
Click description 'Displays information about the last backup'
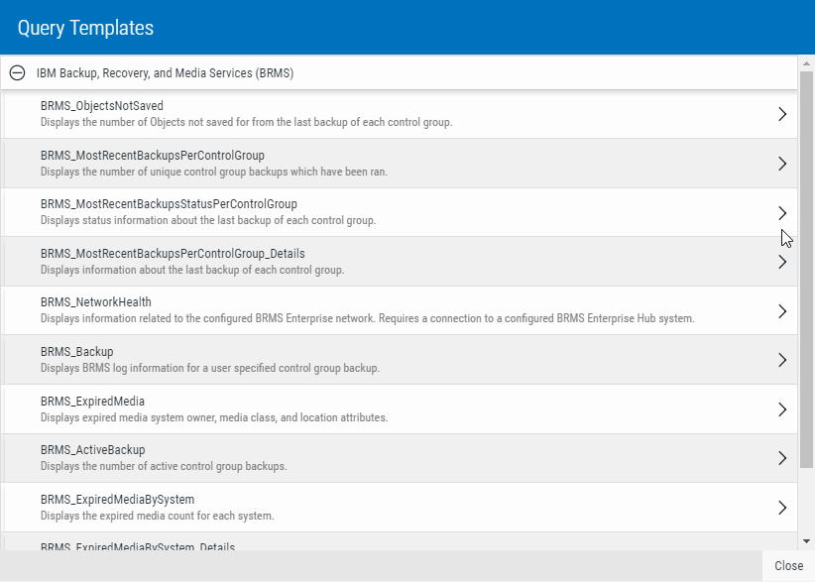[x=192, y=270]
